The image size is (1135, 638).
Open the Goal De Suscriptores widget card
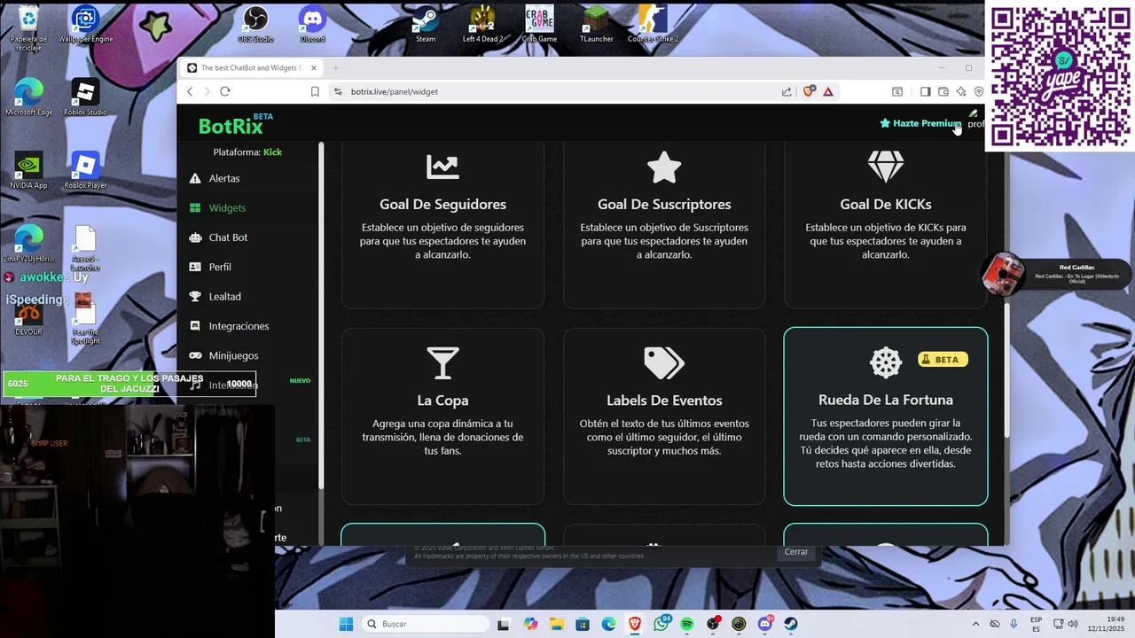click(664, 226)
